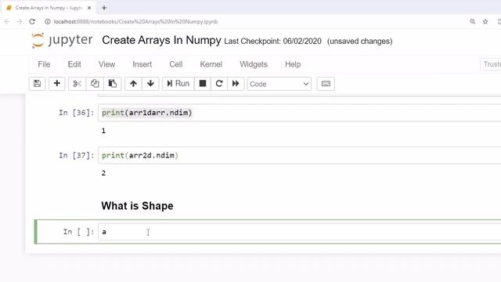Click the (unsaved changes) status text
This screenshot has width=501, height=282.
point(360,42)
